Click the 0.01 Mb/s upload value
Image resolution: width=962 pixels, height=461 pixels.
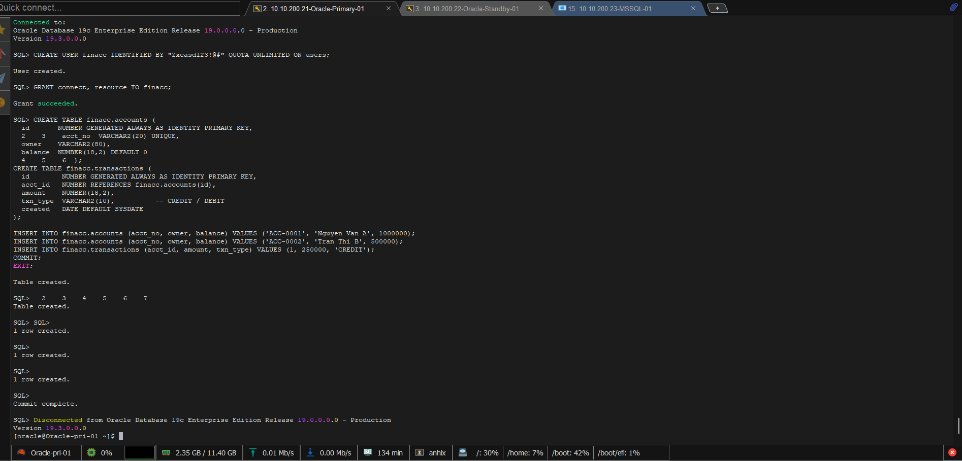click(278, 453)
